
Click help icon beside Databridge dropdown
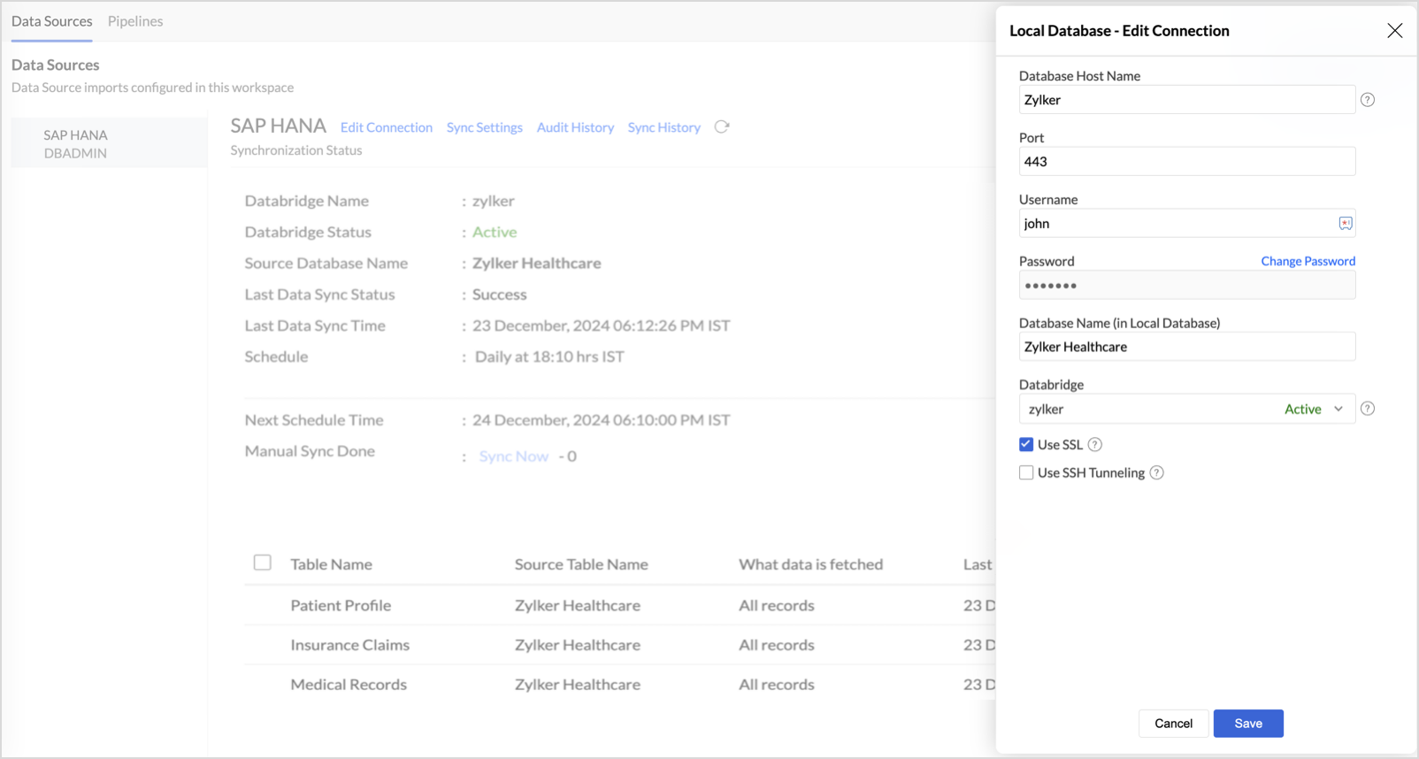pyautogui.click(x=1368, y=409)
